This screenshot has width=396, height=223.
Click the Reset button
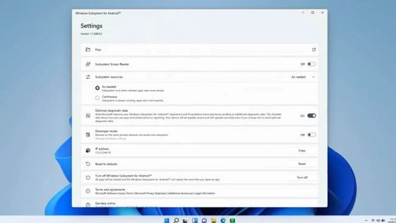pyautogui.click(x=302, y=164)
